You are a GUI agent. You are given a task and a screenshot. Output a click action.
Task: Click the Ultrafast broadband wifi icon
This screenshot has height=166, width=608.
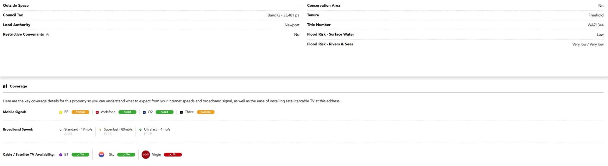[140, 130]
